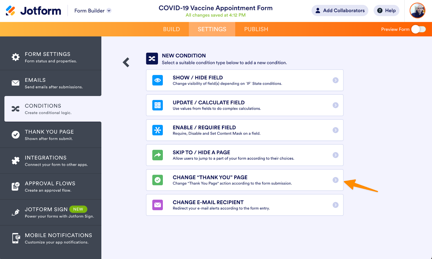432x259 pixels.
Task: Click the Change Thank You Page checkmark icon
Action: [157, 180]
